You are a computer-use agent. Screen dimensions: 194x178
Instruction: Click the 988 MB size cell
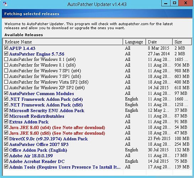(x=182, y=70)
